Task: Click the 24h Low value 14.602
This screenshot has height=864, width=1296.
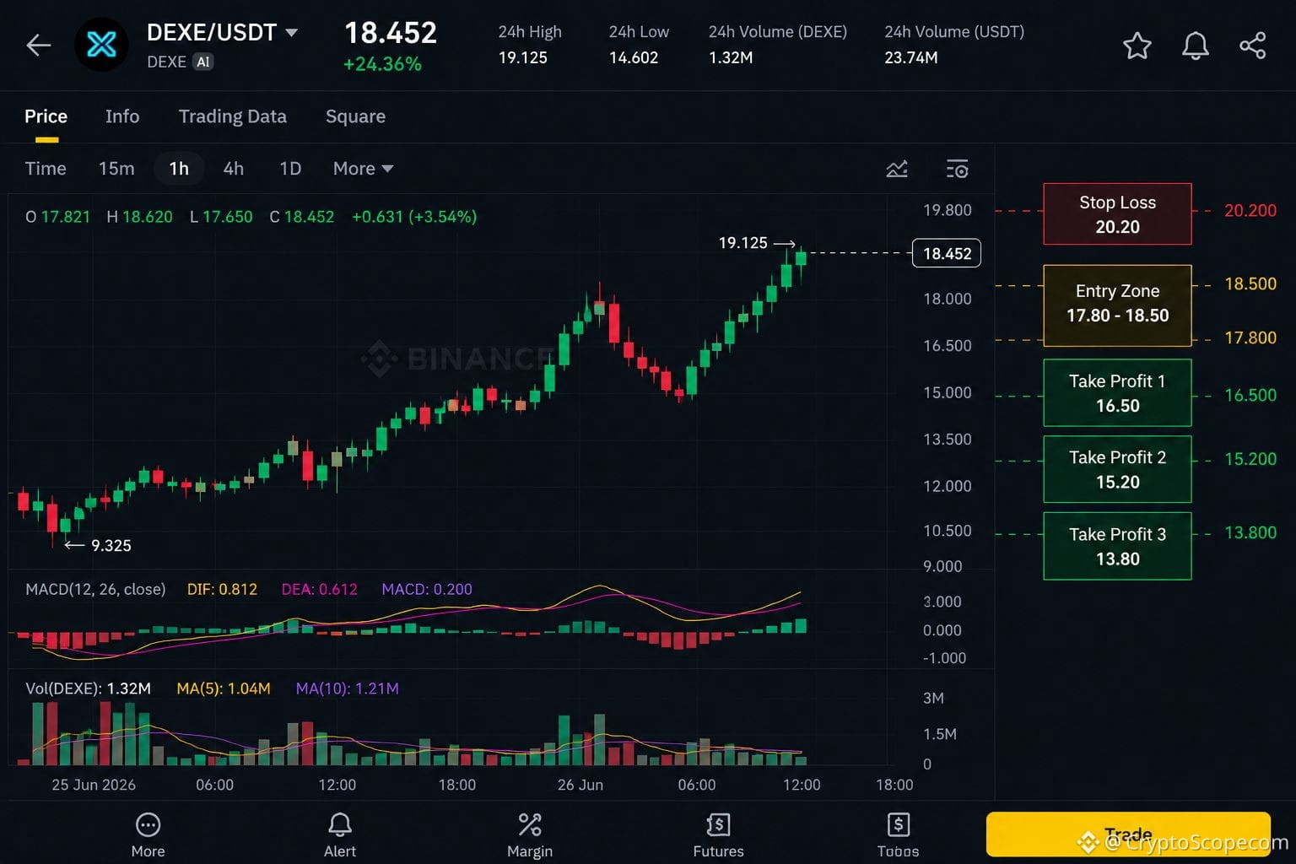Action: pos(634,57)
